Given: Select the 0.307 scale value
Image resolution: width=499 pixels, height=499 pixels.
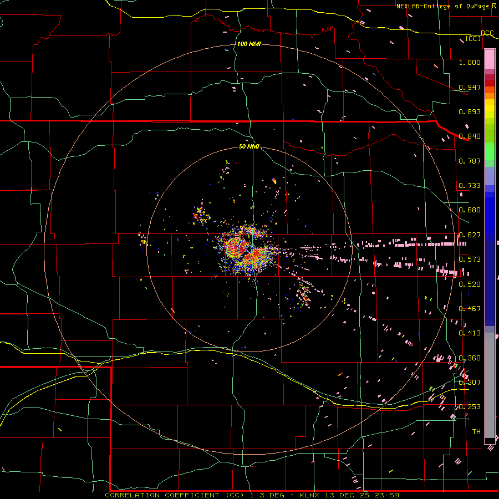Looking at the screenshot, I should click(470, 383).
